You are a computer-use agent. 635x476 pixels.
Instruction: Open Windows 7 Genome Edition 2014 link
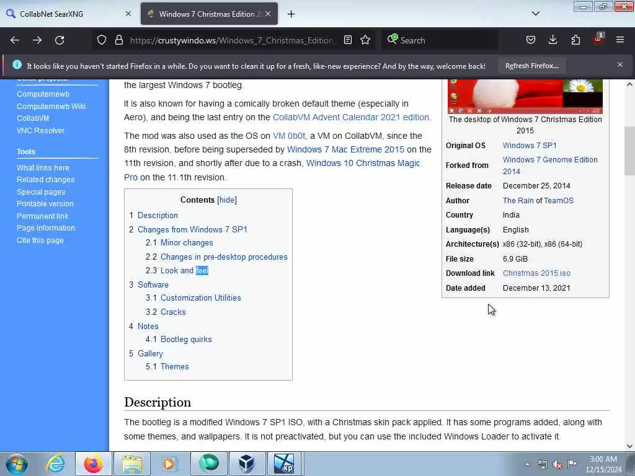tap(550, 165)
